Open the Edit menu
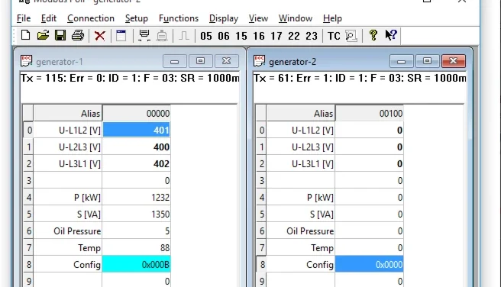Screen dimensions: 501x287 click(x=49, y=18)
